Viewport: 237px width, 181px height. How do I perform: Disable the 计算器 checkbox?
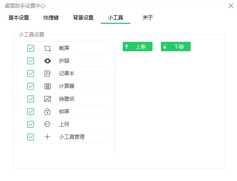point(31,86)
